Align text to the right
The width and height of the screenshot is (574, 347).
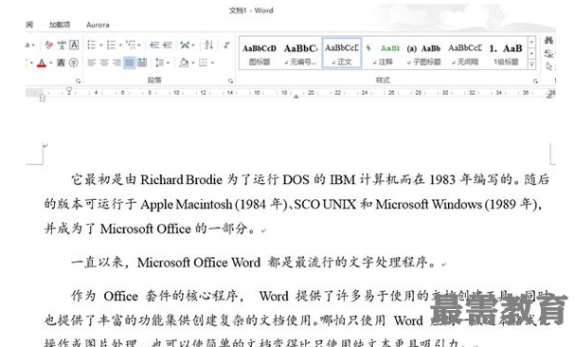point(117,63)
